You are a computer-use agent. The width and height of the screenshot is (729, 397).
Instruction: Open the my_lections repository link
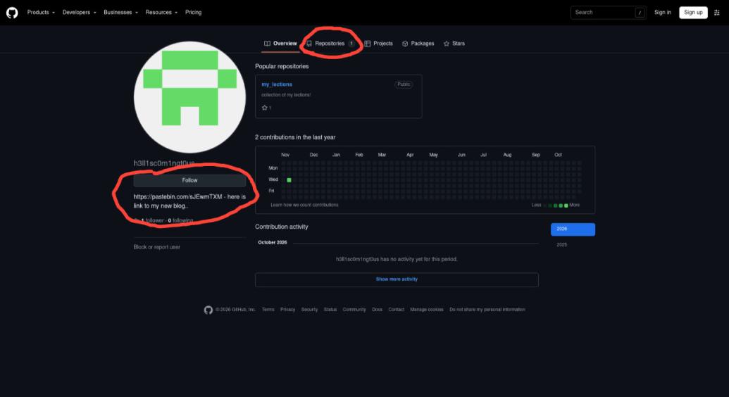[277, 84]
